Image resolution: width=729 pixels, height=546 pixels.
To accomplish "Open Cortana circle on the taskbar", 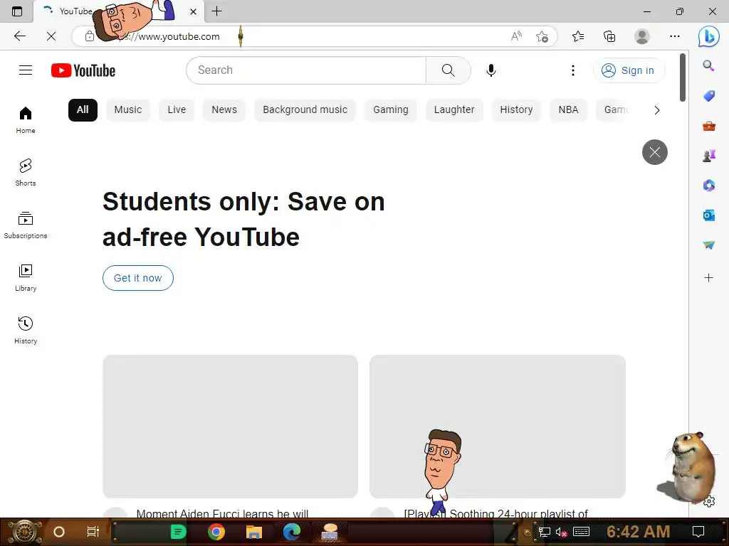I will (x=59, y=532).
